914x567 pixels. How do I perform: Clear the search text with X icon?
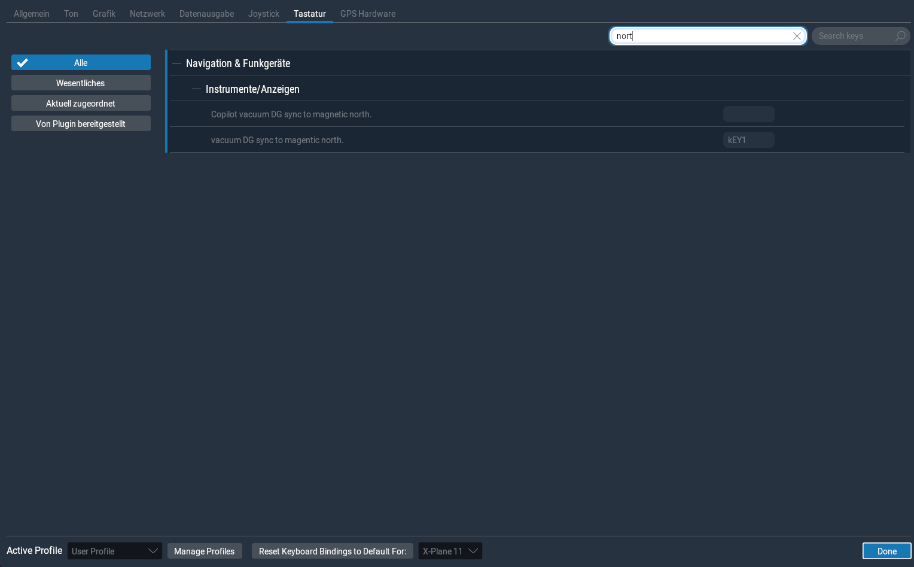tap(797, 36)
